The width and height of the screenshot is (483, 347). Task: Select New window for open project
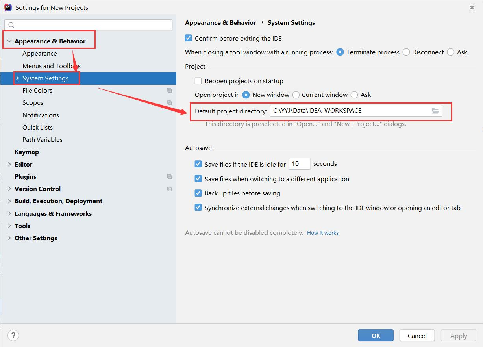(246, 95)
